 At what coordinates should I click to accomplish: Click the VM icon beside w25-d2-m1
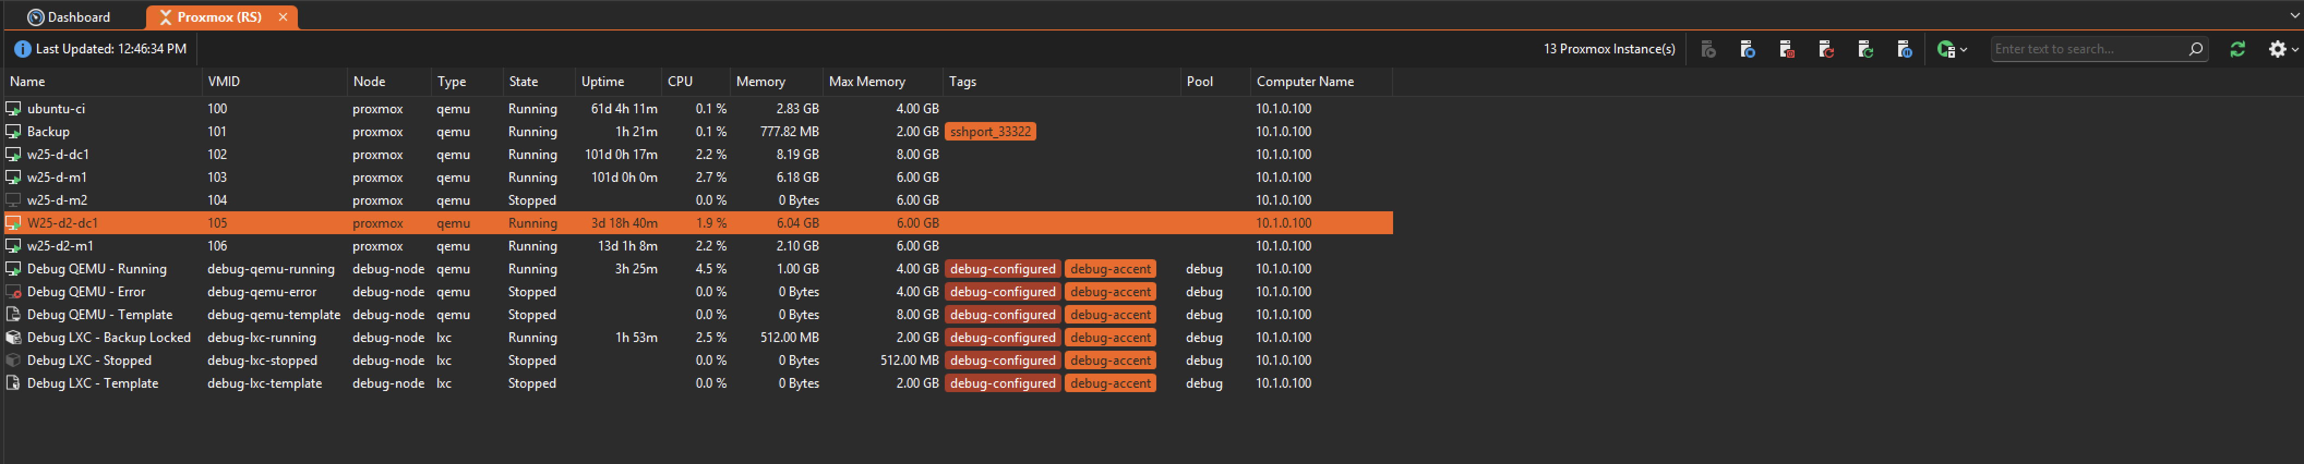click(x=14, y=246)
